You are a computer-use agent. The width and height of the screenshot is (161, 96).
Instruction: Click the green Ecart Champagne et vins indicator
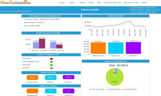tap(51, 62)
